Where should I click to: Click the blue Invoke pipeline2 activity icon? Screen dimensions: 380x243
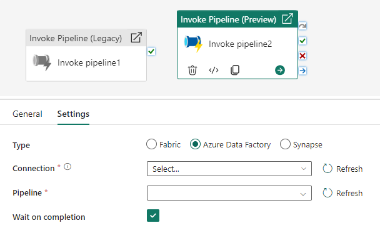tap(193, 44)
